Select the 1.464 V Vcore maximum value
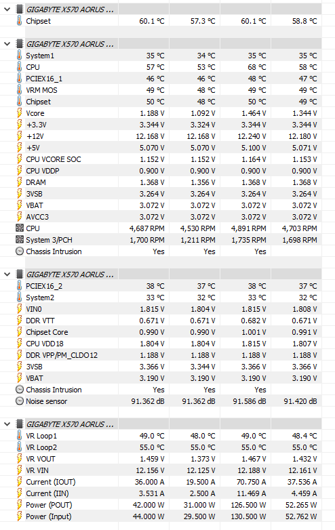This screenshot has width=335, height=530. tap(254, 113)
